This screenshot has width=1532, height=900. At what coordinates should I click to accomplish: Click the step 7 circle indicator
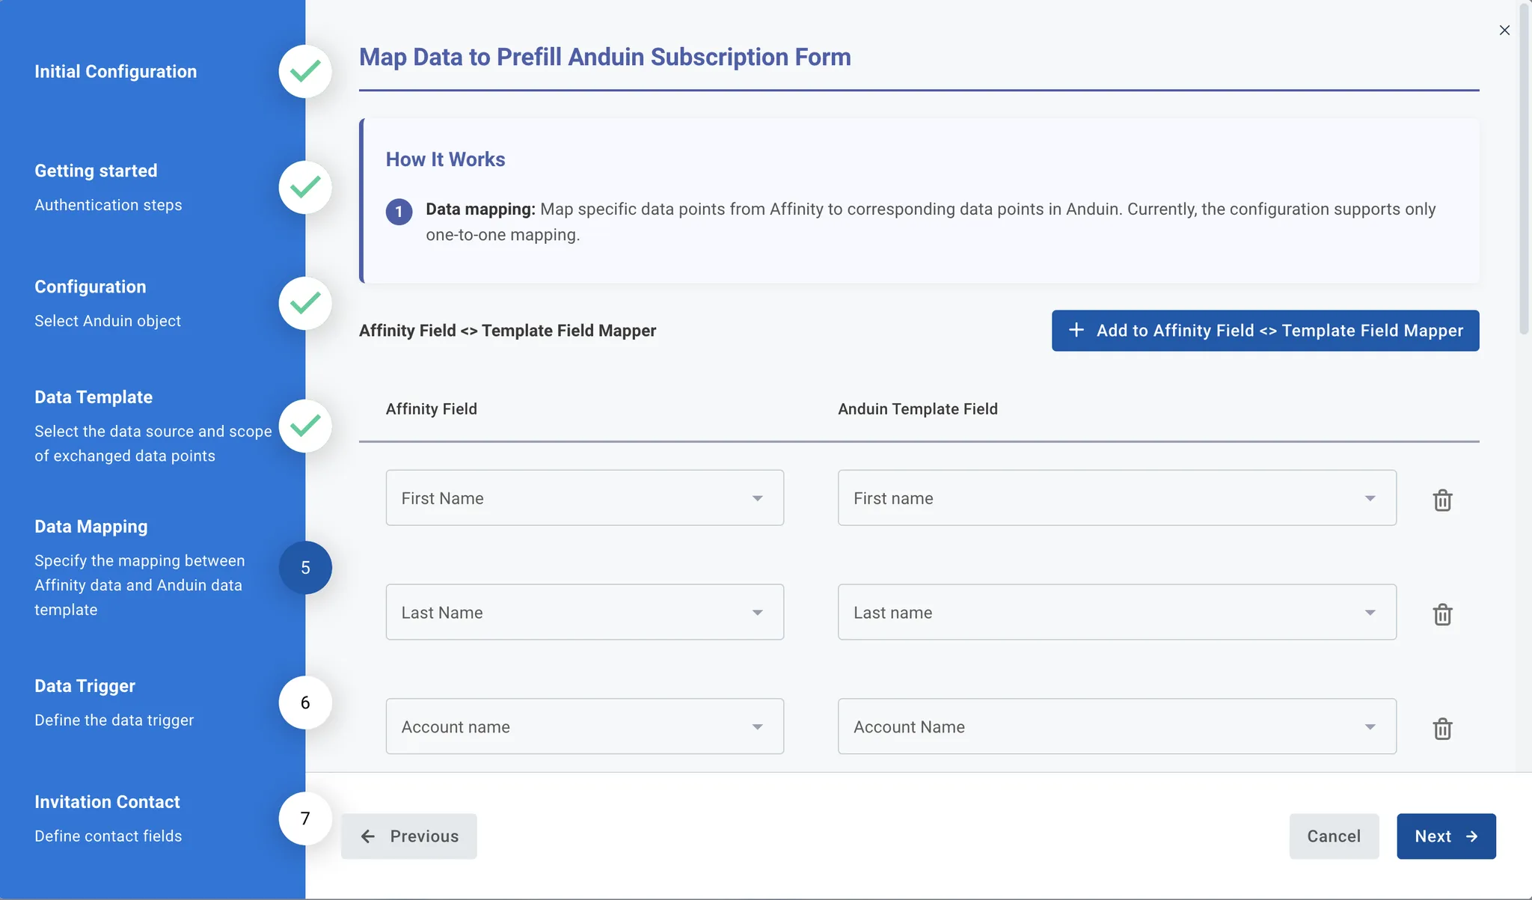tap(305, 818)
